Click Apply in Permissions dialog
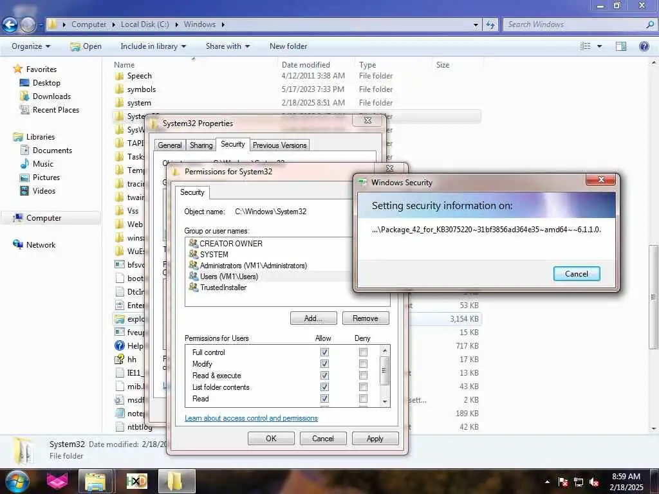 [375, 438]
